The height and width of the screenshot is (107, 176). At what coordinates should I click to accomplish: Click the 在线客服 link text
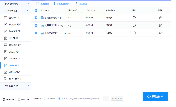pos(10,99)
